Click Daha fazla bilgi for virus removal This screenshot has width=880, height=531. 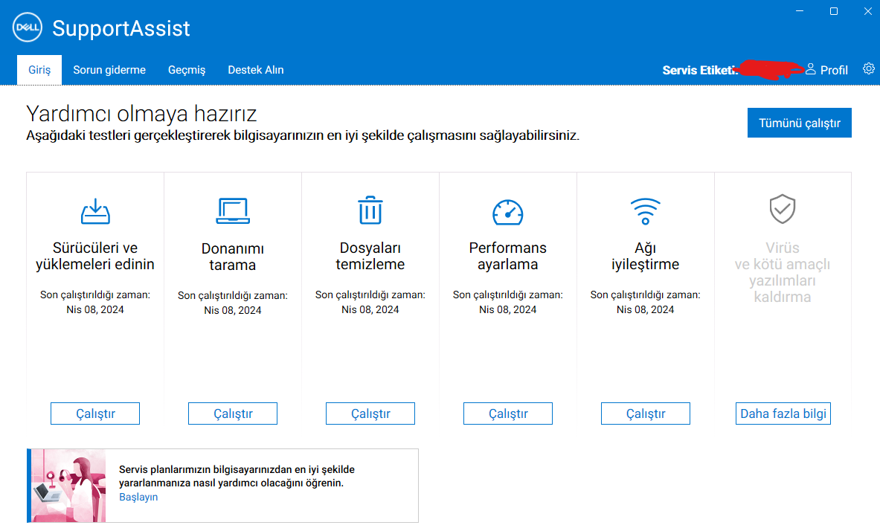click(783, 413)
